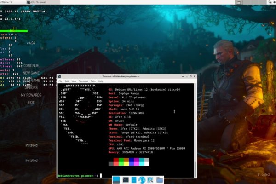Viewport: 276px width, 184px height.
Task: Click the network status icon in the top panel
Action: (x=270, y=2)
